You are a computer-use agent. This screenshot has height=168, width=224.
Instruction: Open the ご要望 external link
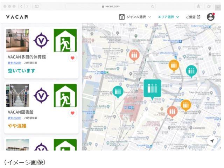[x=193, y=17]
